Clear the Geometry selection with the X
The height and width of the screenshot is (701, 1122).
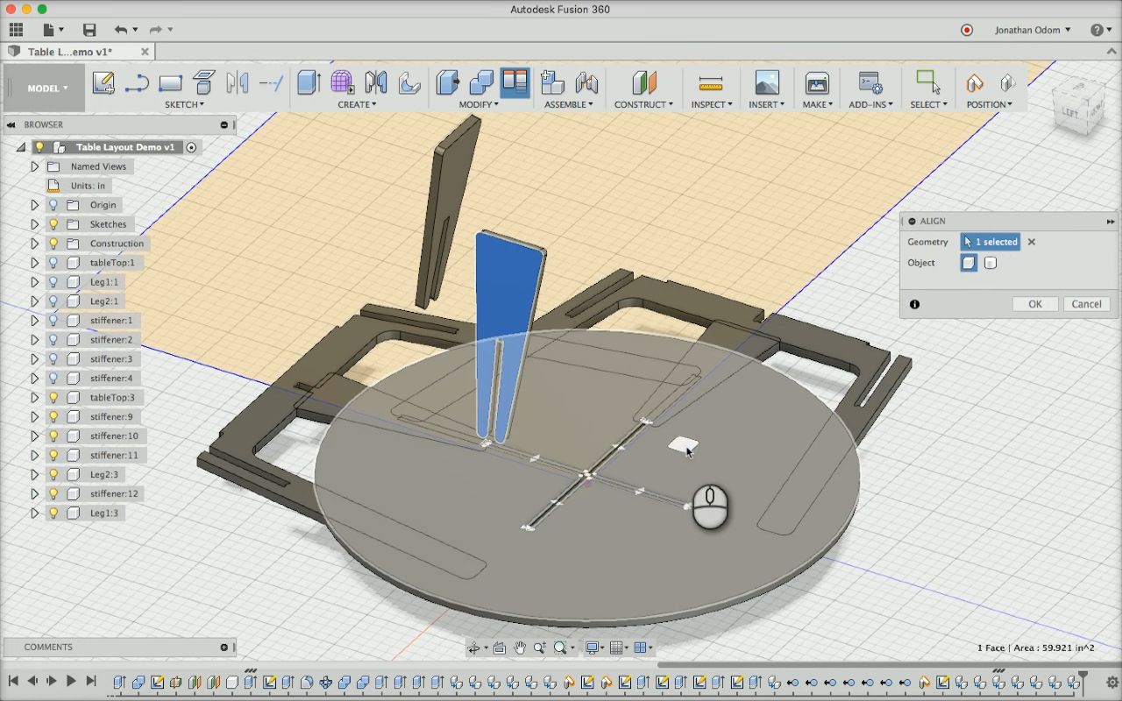1031,242
